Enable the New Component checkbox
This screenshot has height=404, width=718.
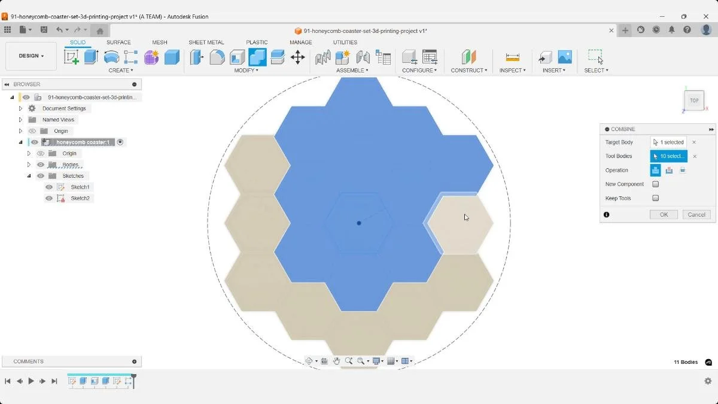click(x=655, y=184)
